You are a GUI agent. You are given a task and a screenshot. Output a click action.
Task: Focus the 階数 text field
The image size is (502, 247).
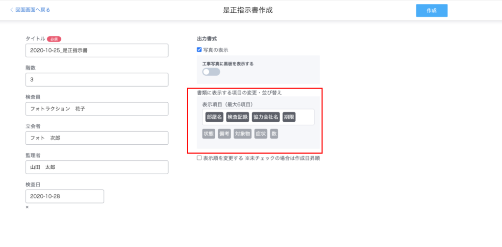click(97, 80)
